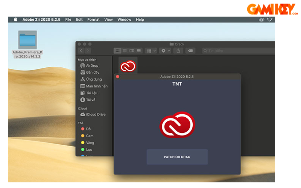
Task: Open the Edit menu
Action: [x=79, y=20]
